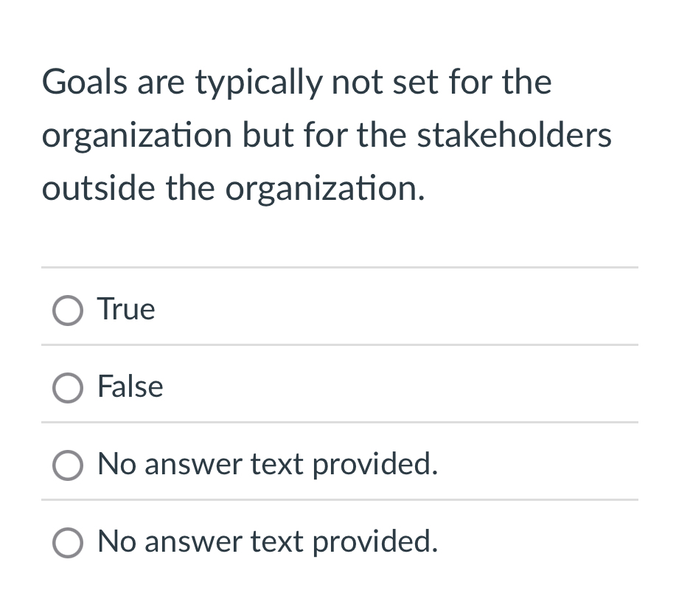Click the word "typically" in the question

[x=258, y=83]
